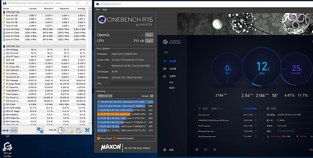
Task: Select ranking row Core i7-3770 CPU 662
Action: click(x=125, y=118)
